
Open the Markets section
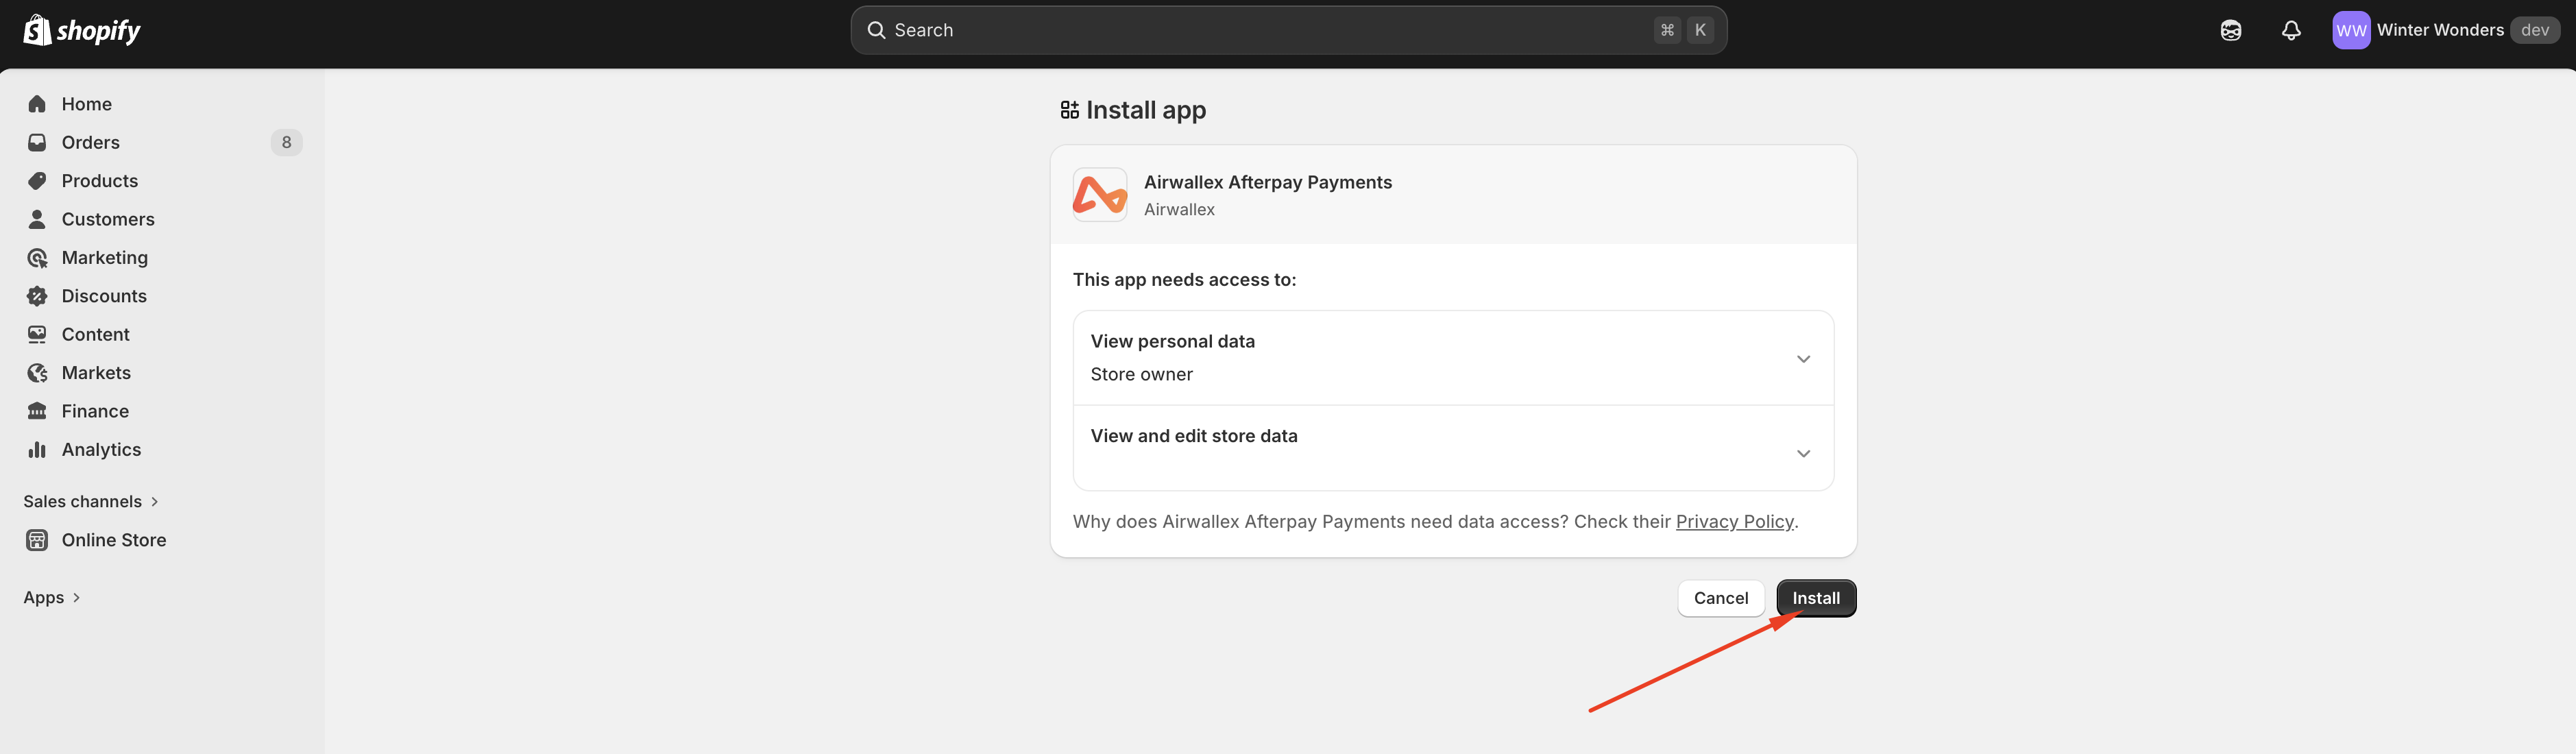click(x=96, y=372)
